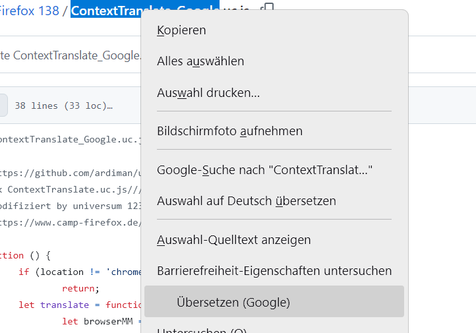Select Barrierefreiheit-Eigenschaften untersuchen
This screenshot has height=333, width=476.
click(274, 270)
